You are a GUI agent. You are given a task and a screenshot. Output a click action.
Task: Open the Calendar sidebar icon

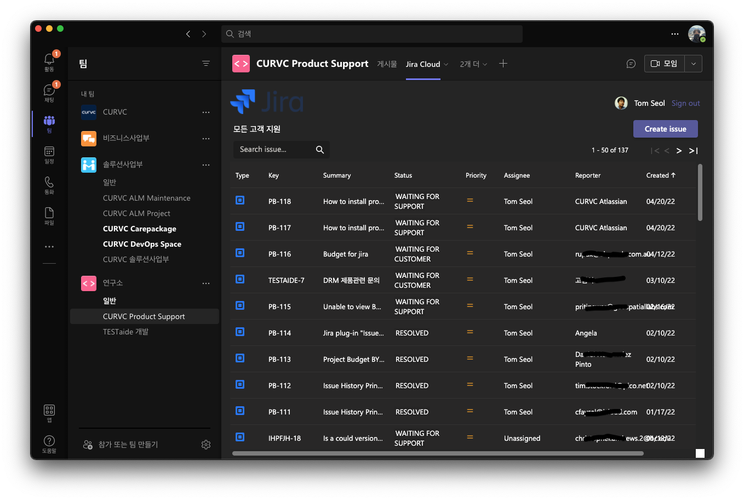(49, 152)
